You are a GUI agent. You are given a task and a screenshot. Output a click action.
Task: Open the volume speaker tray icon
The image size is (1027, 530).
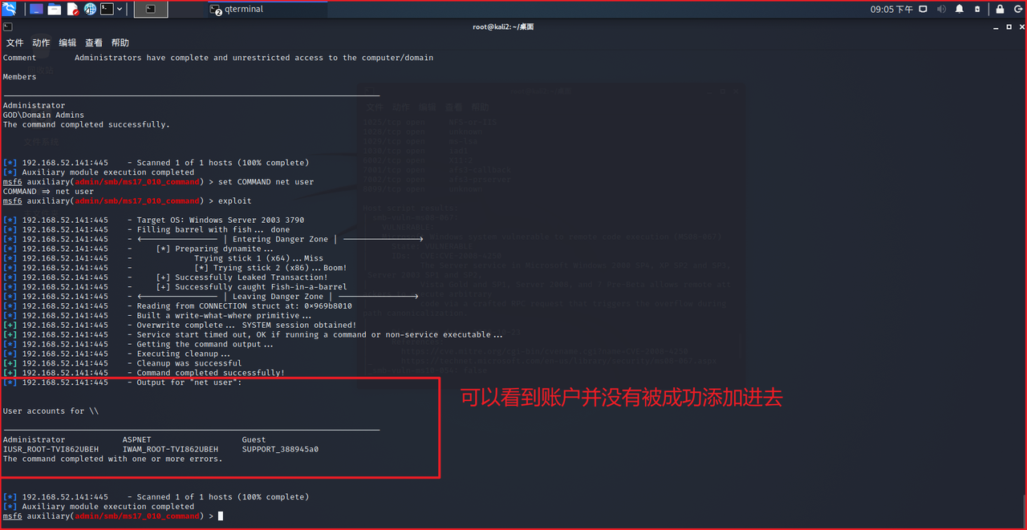pyautogui.click(x=941, y=9)
